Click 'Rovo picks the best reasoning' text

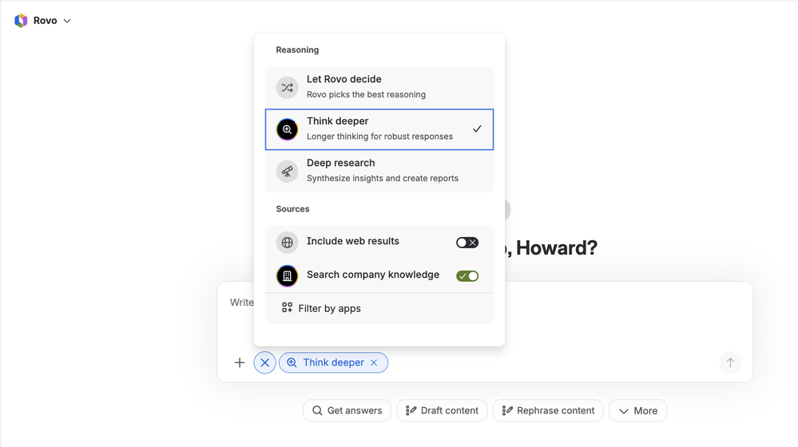366,94
